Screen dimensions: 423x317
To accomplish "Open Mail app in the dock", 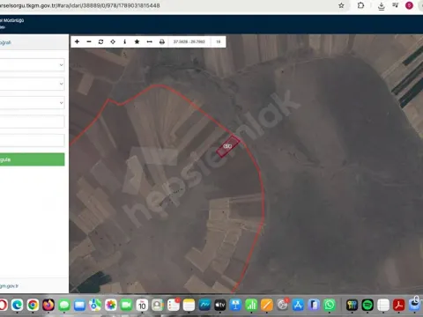I will click(79, 306).
